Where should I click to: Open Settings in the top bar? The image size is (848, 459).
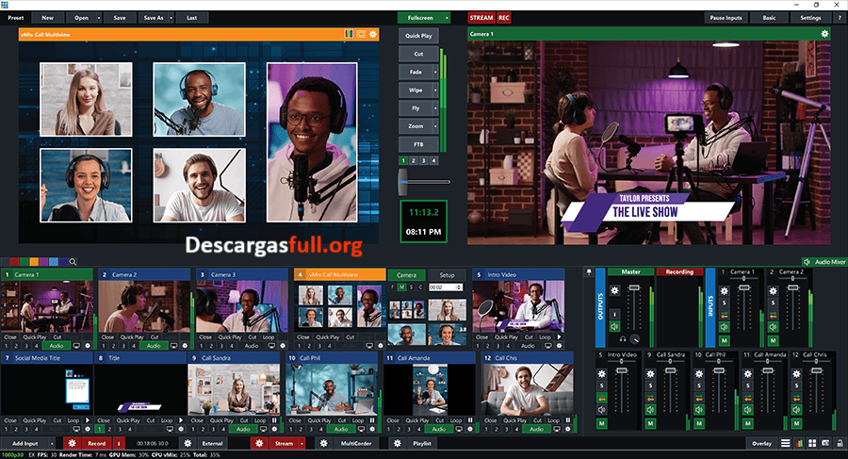coord(810,18)
